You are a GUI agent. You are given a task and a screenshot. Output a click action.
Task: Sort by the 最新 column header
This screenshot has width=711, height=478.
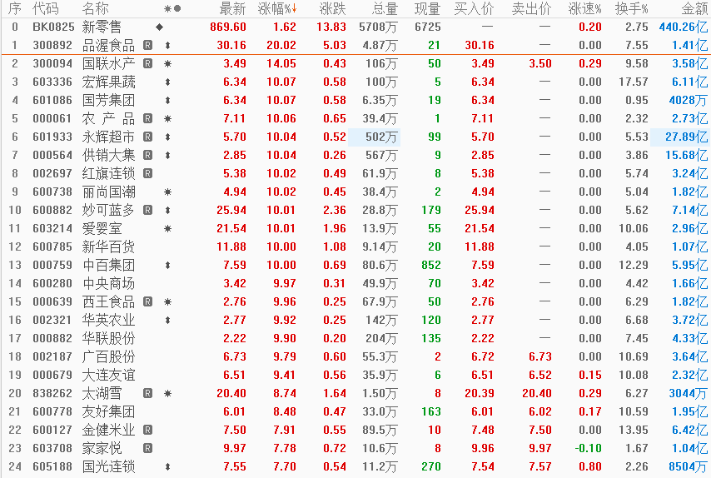point(232,8)
